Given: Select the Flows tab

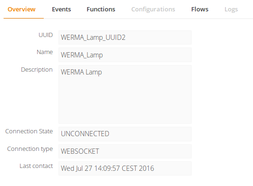Looking at the screenshot, I should [200, 9].
